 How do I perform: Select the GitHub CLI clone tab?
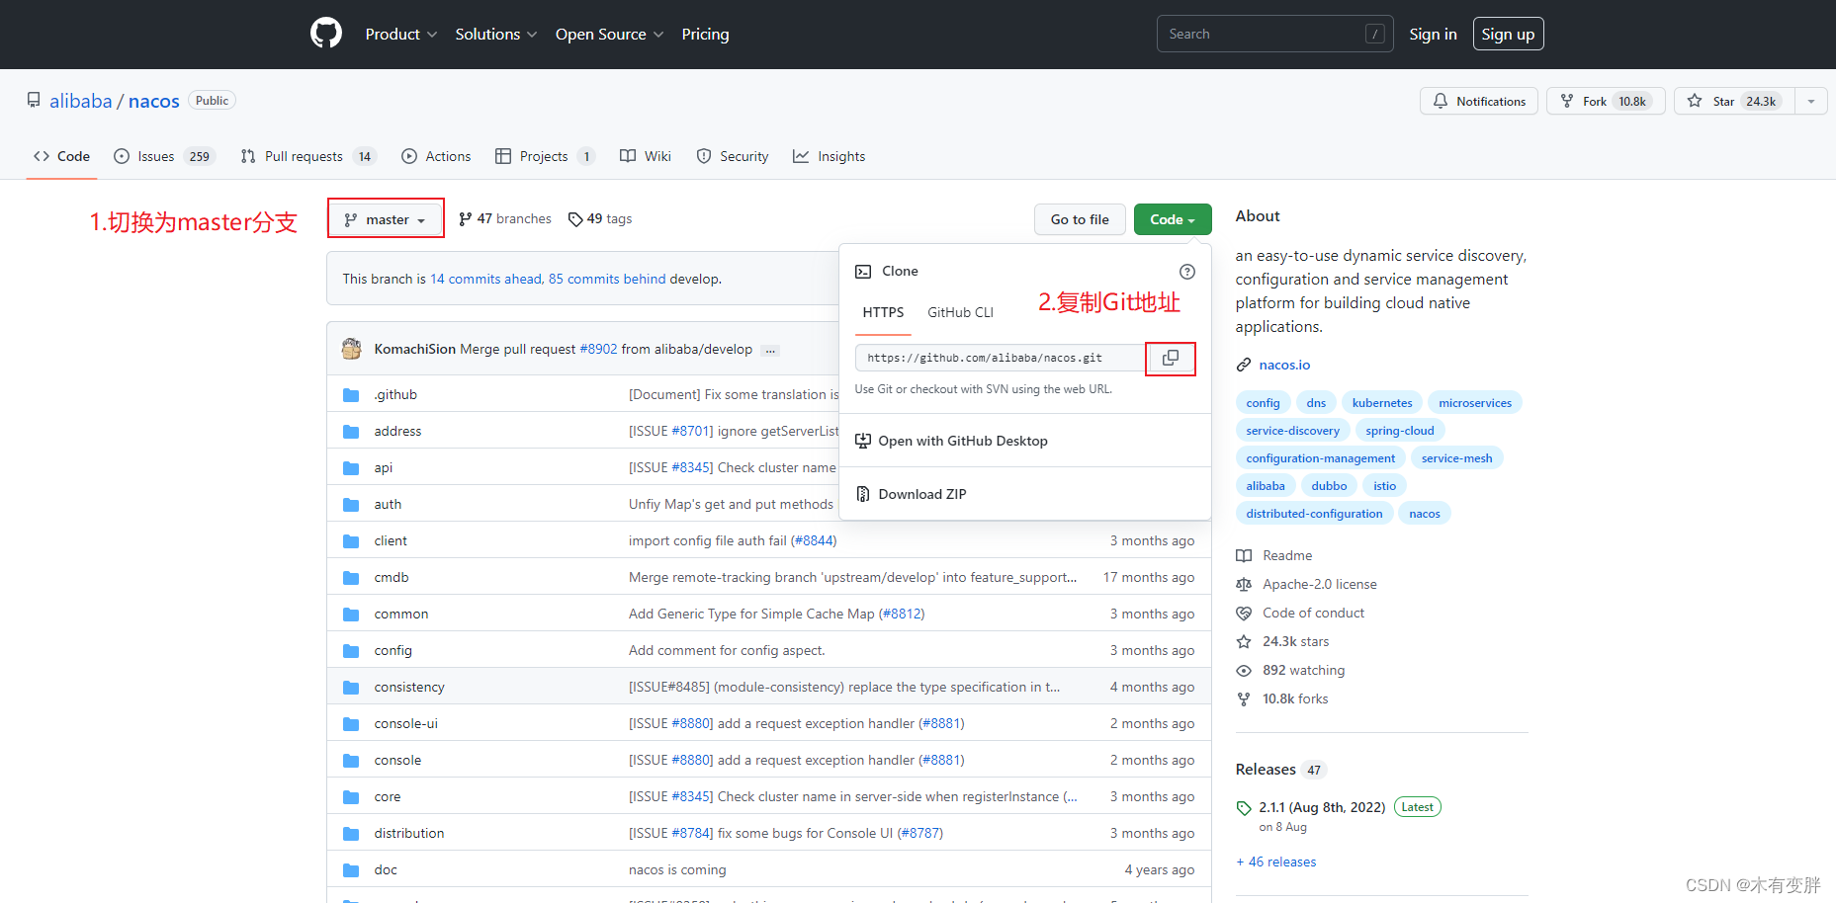tap(960, 312)
